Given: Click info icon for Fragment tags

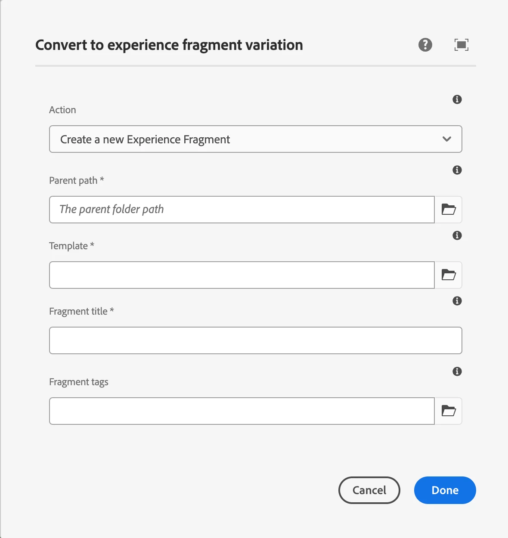Looking at the screenshot, I should point(457,371).
